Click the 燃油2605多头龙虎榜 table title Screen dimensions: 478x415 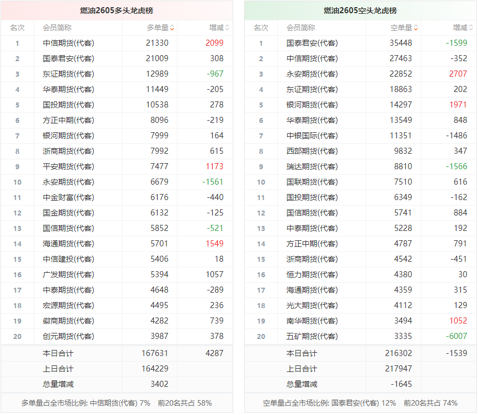point(116,10)
